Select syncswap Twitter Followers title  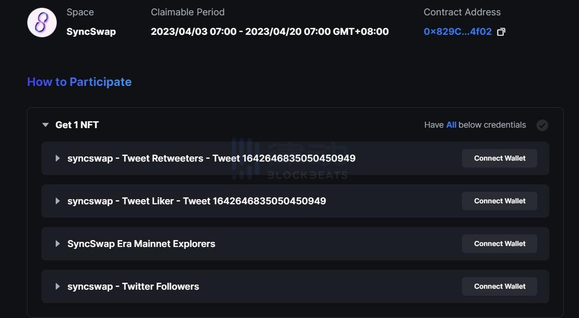point(133,286)
